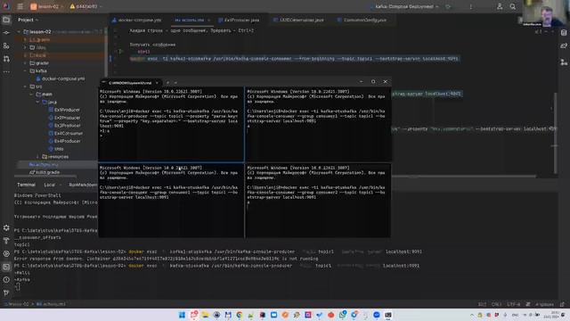Image resolution: width=570 pixels, height=321 pixels.
Task: Open the Git tool window icon
Action: [6, 292]
